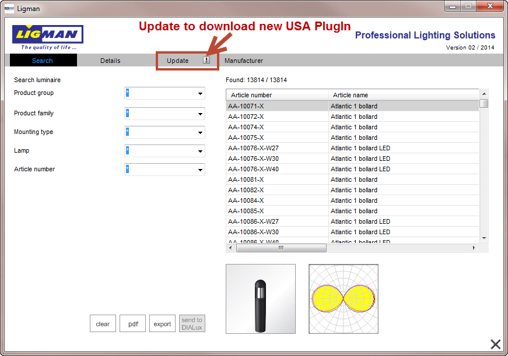This screenshot has height=356, width=508.
Task: Open the Update tab
Action: point(177,61)
